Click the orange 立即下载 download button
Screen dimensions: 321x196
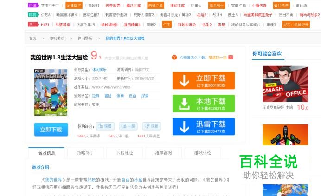204,80
